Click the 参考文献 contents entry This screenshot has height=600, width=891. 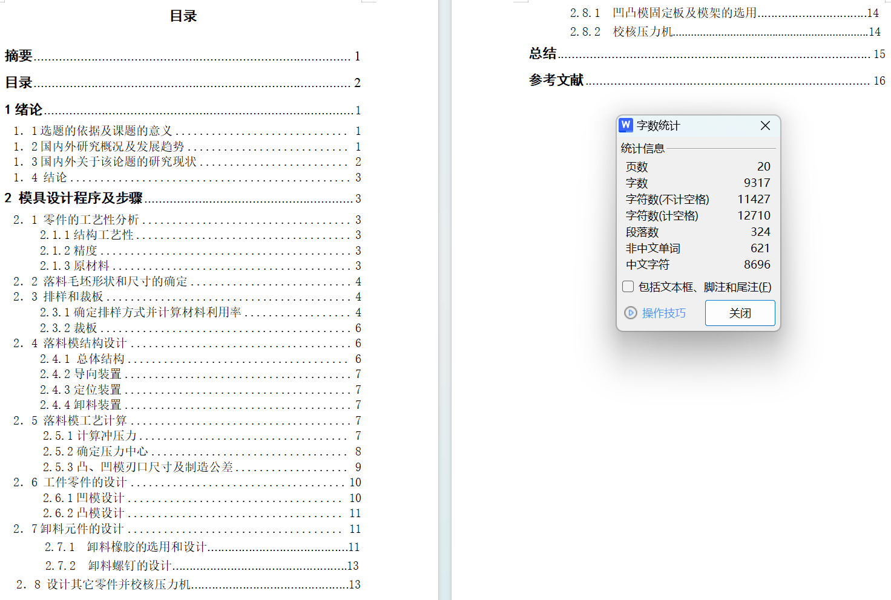pyautogui.click(x=707, y=80)
